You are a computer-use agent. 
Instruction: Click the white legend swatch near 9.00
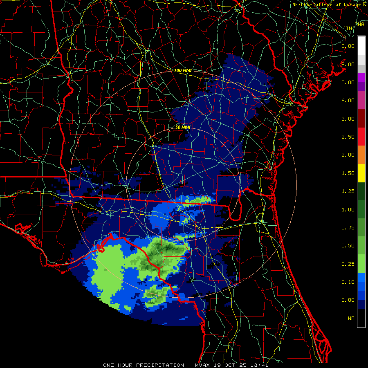361,46
